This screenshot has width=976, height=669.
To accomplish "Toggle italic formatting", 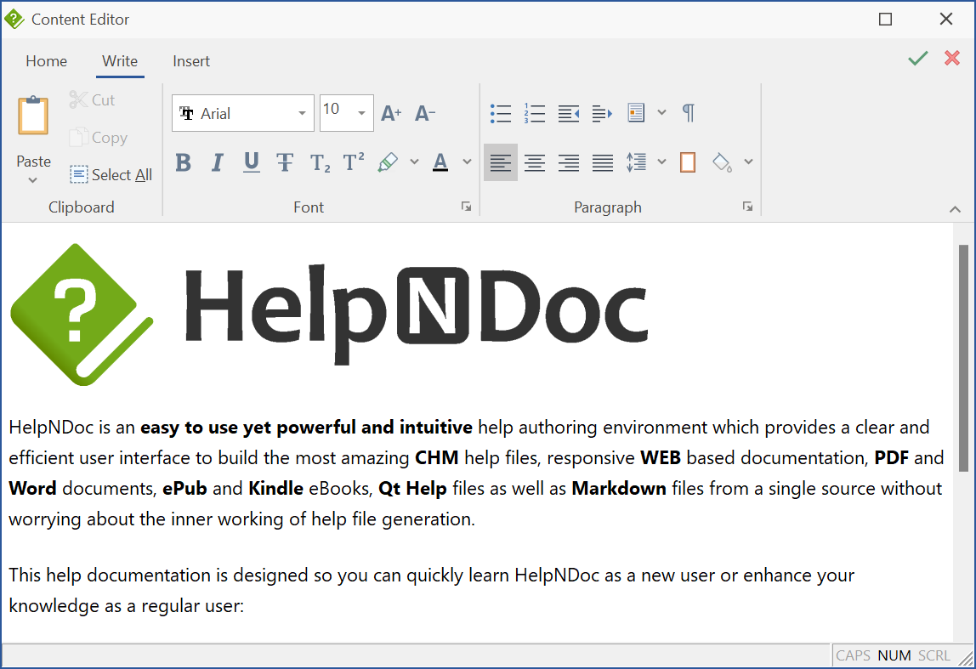I will [x=217, y=162].
